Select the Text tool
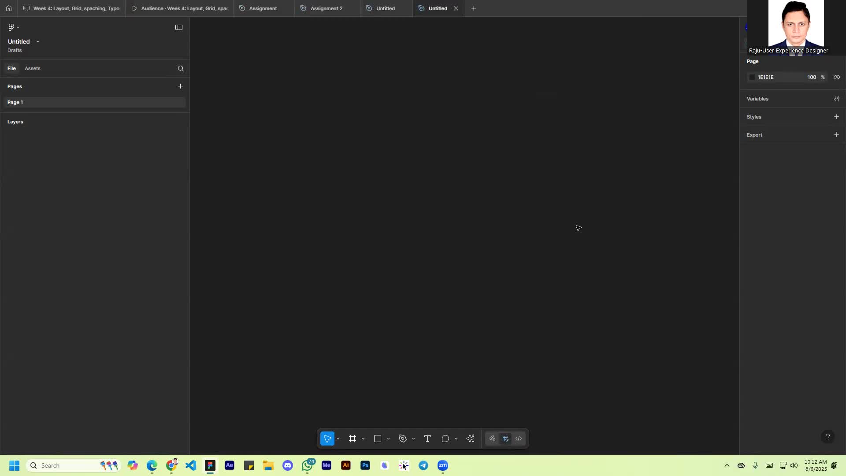The width and height of the screenshot is (846, 476). tap(427, 439)
